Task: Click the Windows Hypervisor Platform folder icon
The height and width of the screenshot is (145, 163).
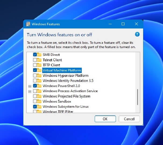Action: (x=39, y=75)
